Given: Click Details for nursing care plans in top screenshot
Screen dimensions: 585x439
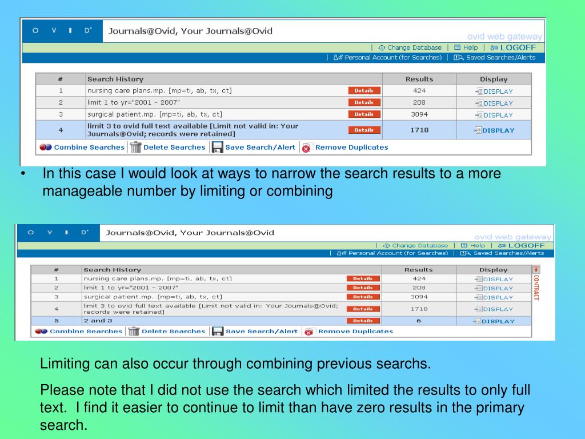Looking at the screenshot, I should [364, 90].
